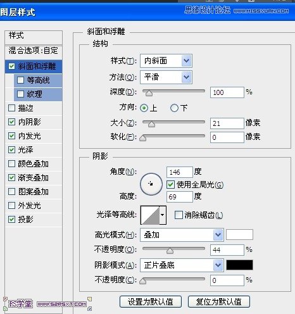
Task: Click the 深度 slider handle
Action: coord(149,93)
